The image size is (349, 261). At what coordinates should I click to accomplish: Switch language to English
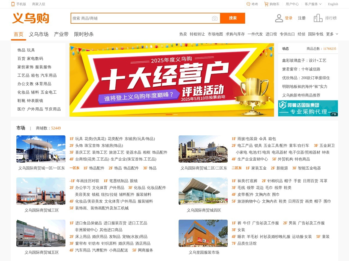[x=333, y=4]
